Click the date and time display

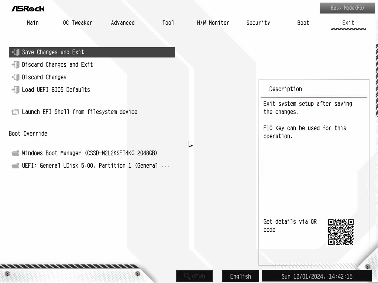[317, 276]
